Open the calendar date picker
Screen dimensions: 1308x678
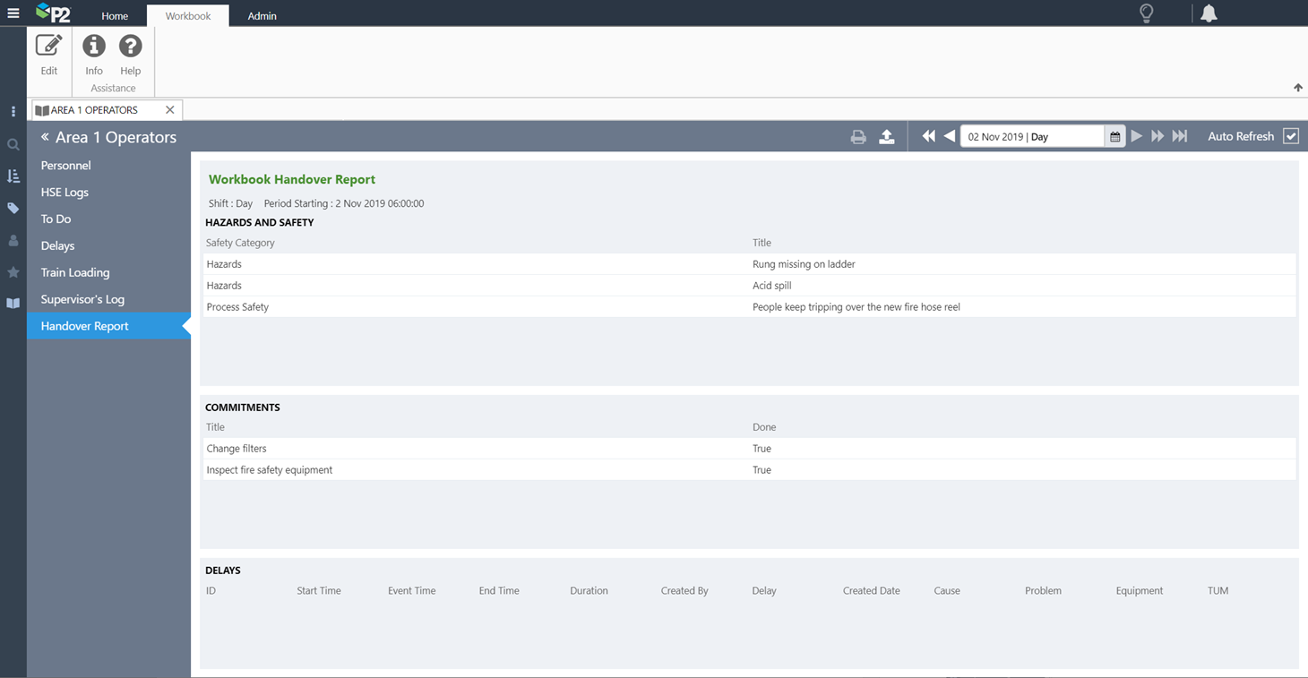click(x=1114, y=137)
